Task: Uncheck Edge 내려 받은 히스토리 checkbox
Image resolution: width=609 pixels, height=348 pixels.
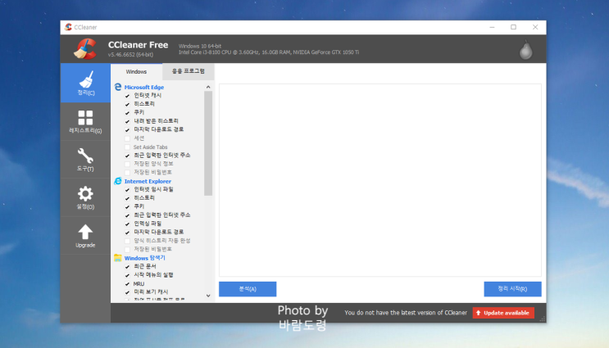Action: pos(127,121)
